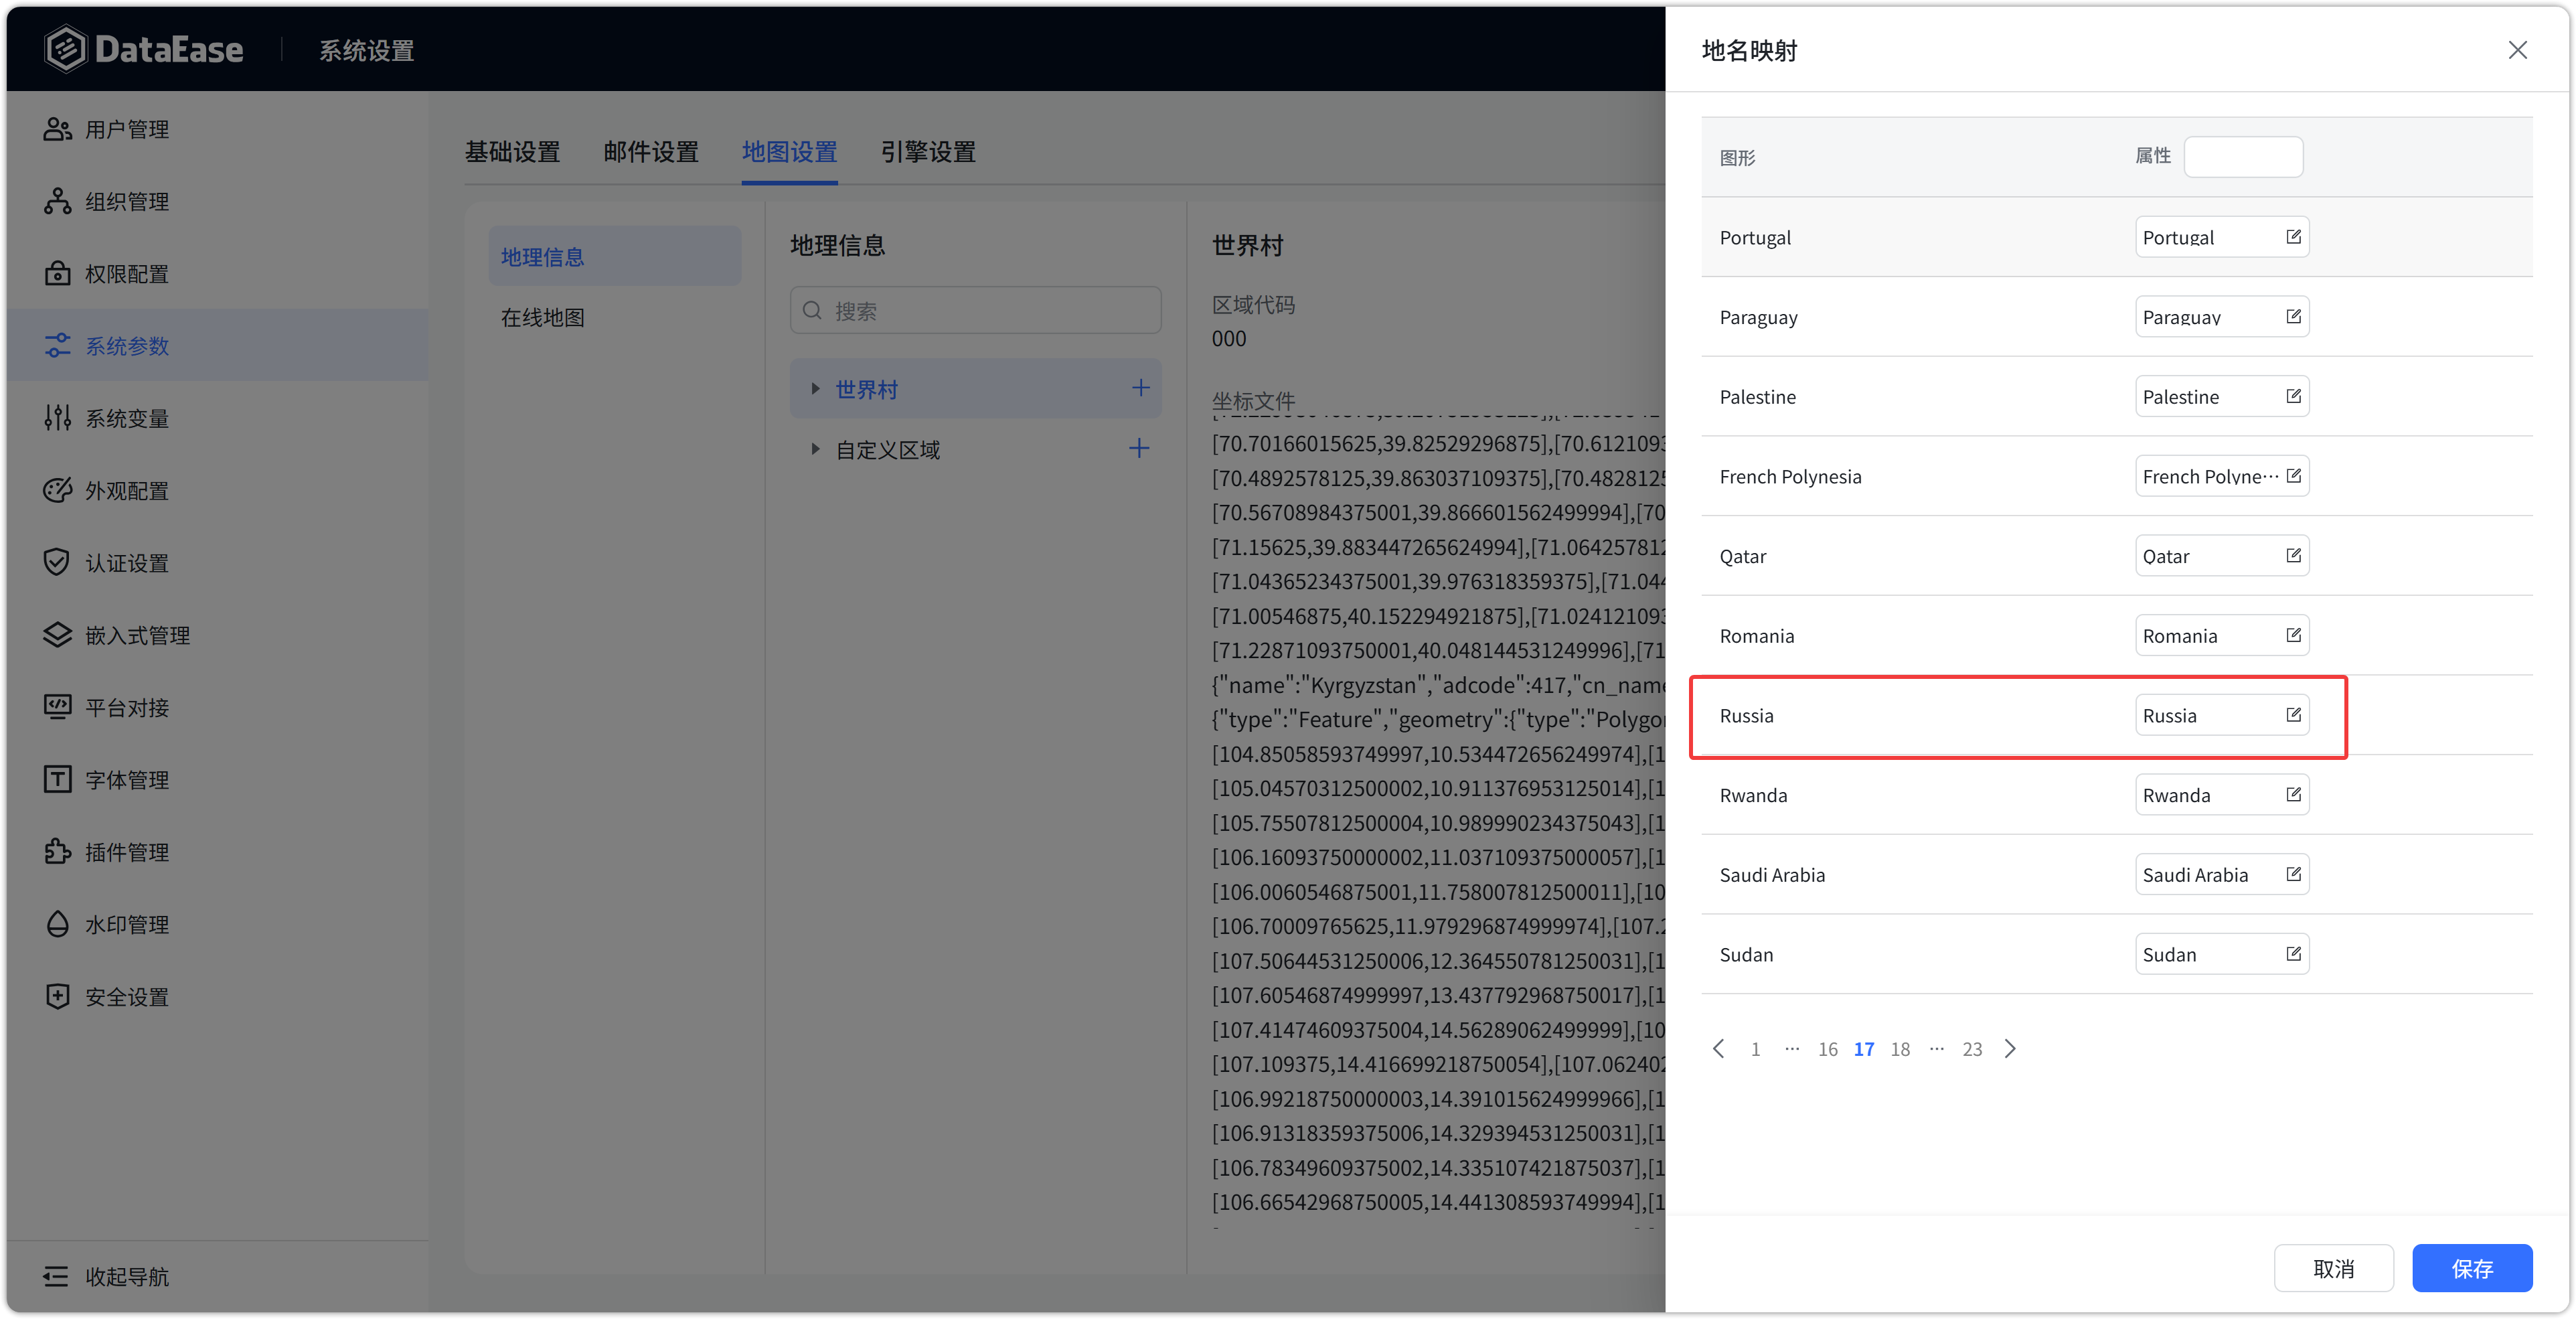Switch to 邮件设置 tab
Viewport: 2576px width, 1319px height.
(x=651, y=152)
